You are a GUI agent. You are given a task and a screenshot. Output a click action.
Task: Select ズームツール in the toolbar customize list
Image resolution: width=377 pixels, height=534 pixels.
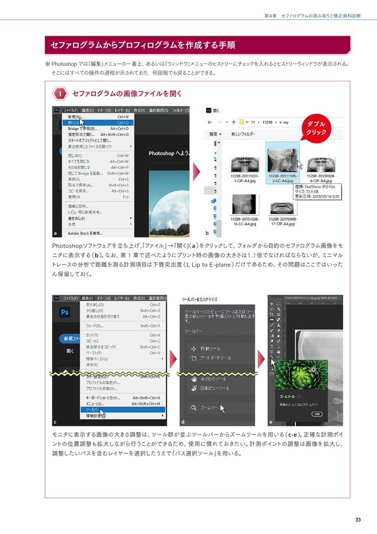[x=221, y=408]
